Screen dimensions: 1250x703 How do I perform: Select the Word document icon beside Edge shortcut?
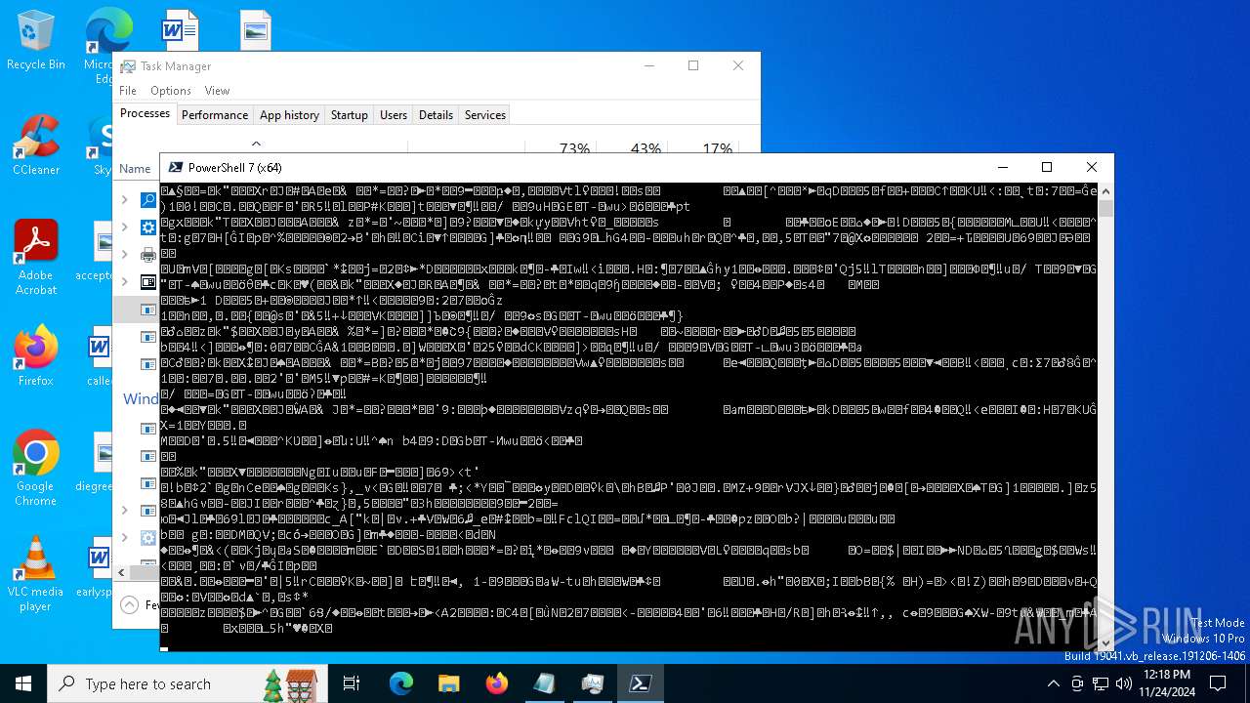coord(181,29)
